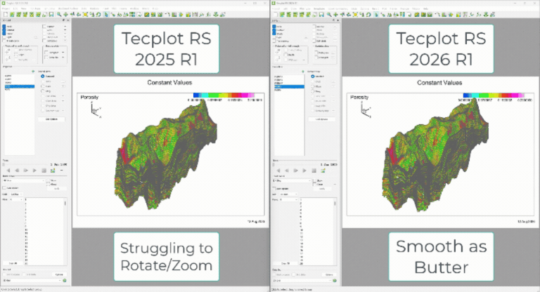Click green round icon at 2025 R1 sidebar bottom
Viewport: 540px width, 292px height.
(x=65, y=280)
